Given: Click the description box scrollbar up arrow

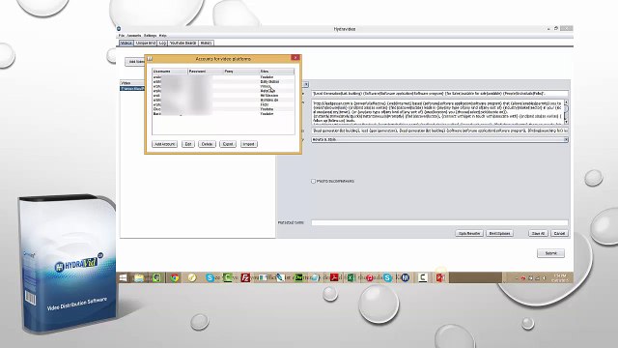Looking at the screenshot, I should coord(566,102).
